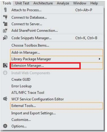Image resolution: width=107 pixels, height=132 pixels.
Task: Click the Connect to Database plug icon
Action: pos(5,17)
